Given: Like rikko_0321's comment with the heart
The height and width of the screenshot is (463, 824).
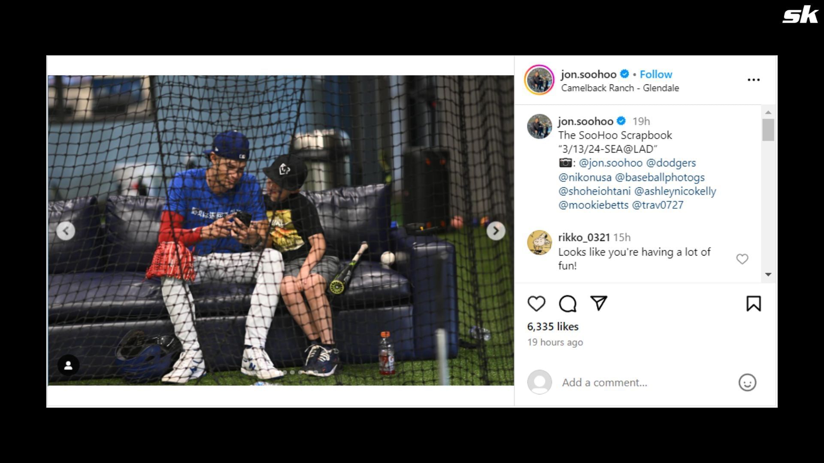Looking at the screenshot, I should (742, 259).
